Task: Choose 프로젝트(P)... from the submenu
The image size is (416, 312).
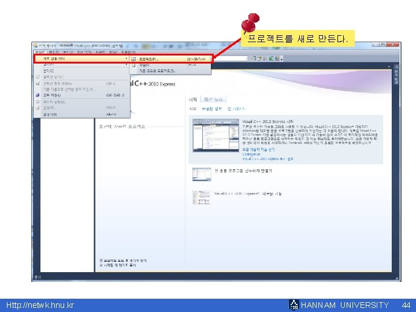Action: 171,59
